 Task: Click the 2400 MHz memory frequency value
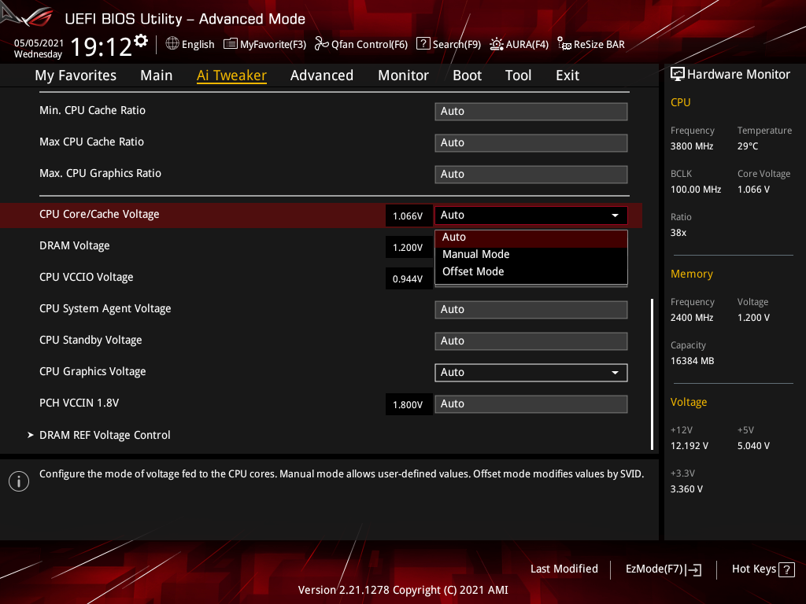click(x=691, y=318)
